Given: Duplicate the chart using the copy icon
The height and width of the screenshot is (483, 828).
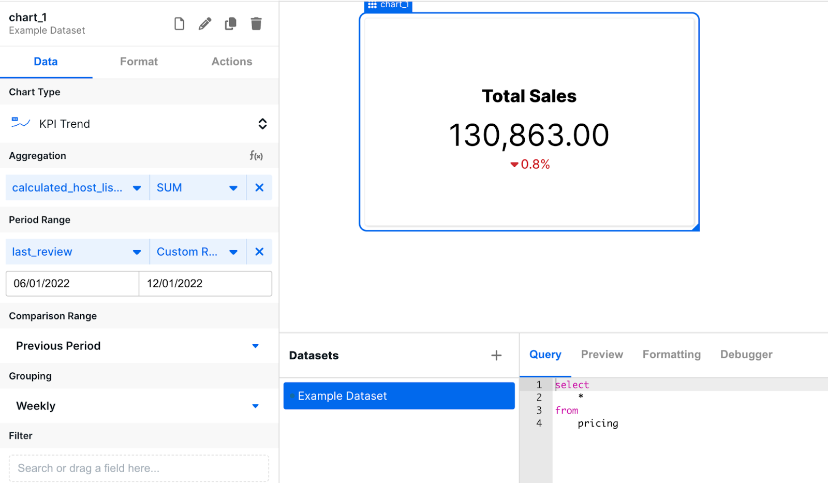Looking at the screenshot, I should click(x=230, y=23).
